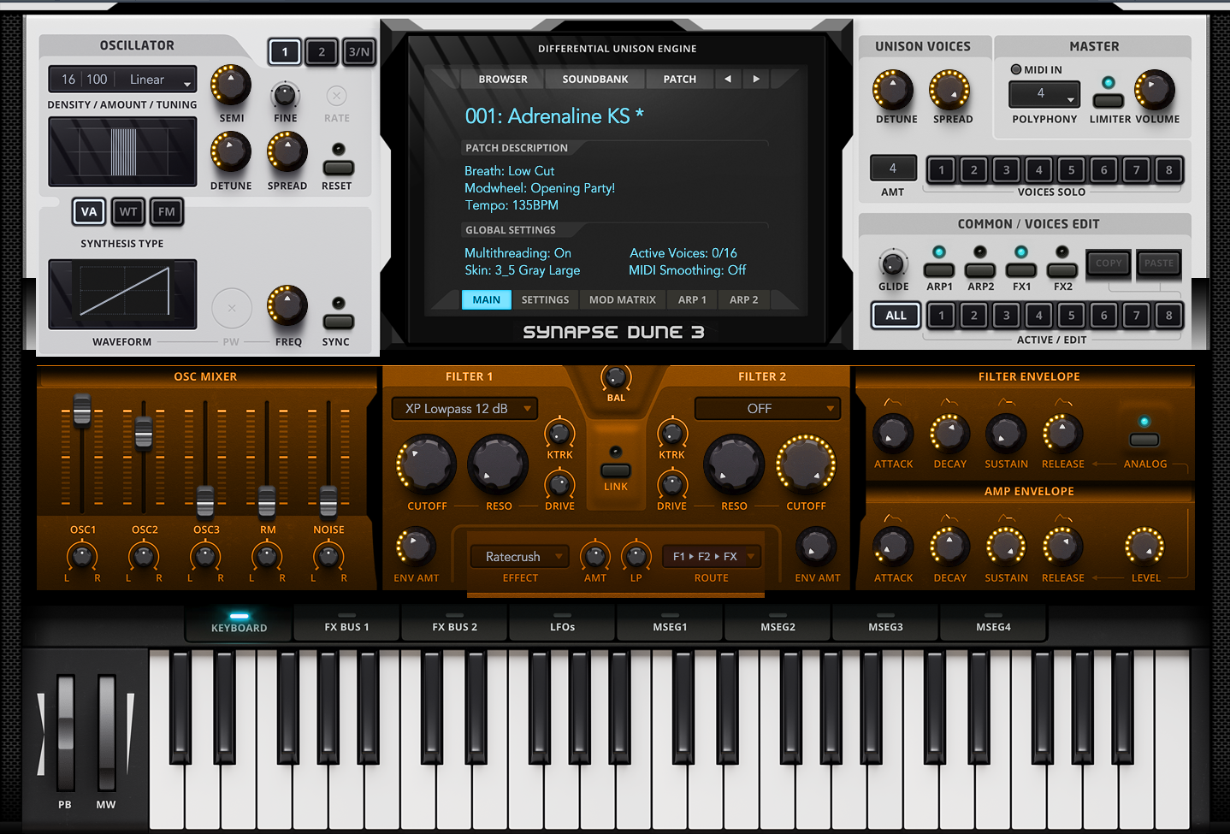The image size is (1230, 834).
Task: Select oscillator 2 button
Action: click(x=322, y=52)
